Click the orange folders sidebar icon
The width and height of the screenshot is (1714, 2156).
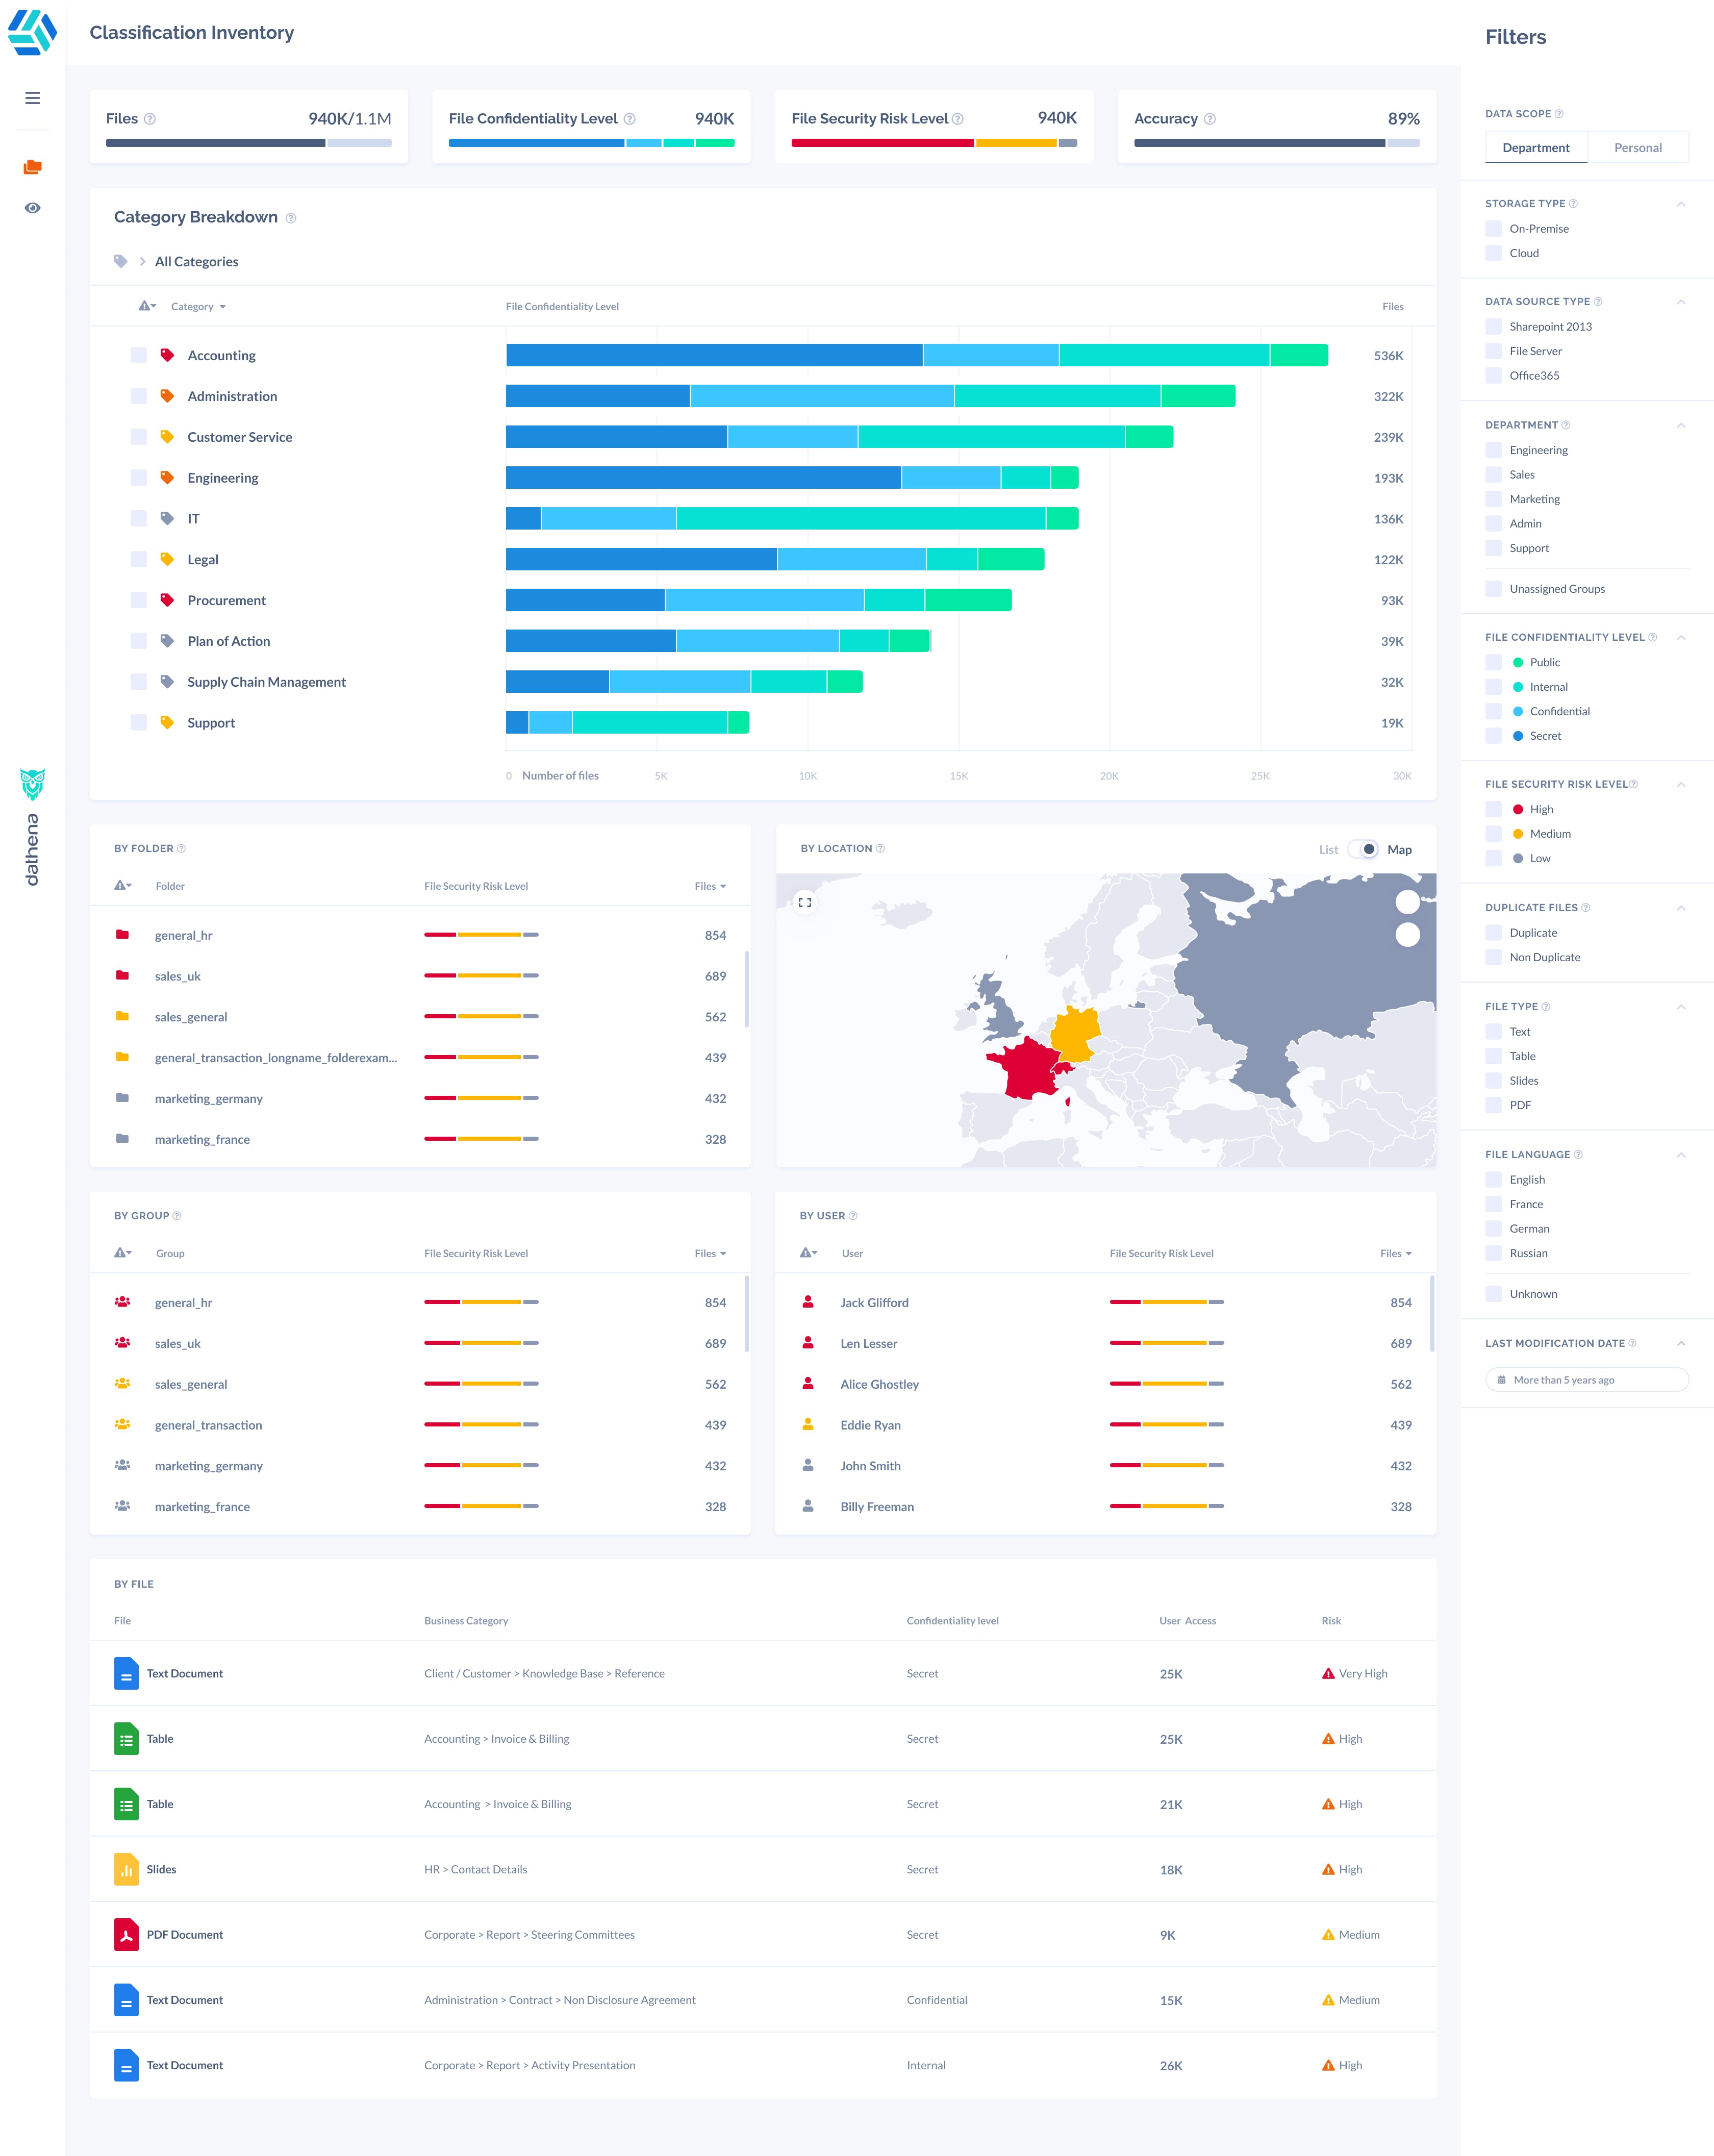[33, 167]
